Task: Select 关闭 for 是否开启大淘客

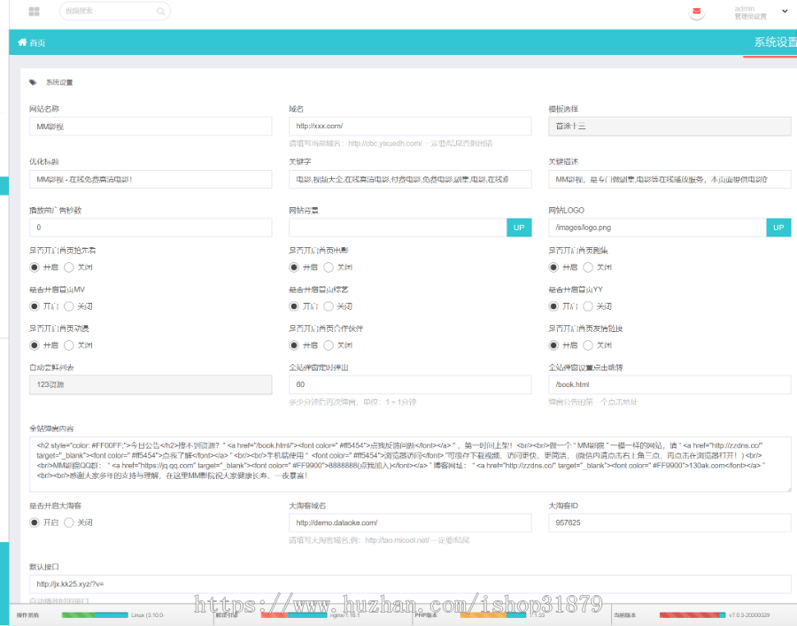Action: [x=69, y=522]
